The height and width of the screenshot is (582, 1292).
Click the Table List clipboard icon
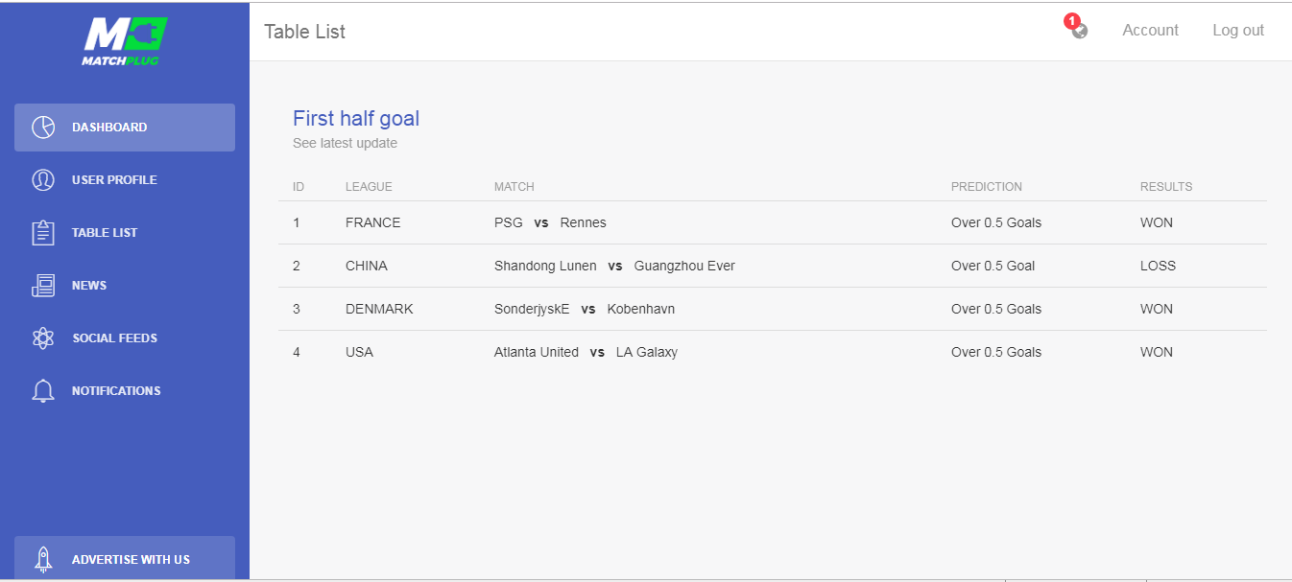pyautogui.click(x=43, y=233)
